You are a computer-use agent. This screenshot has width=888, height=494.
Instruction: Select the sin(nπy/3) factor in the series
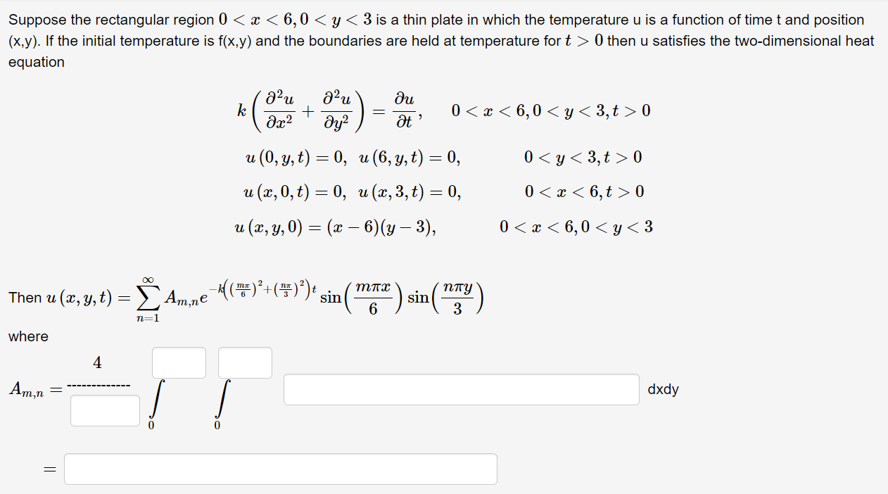(447, 298)
